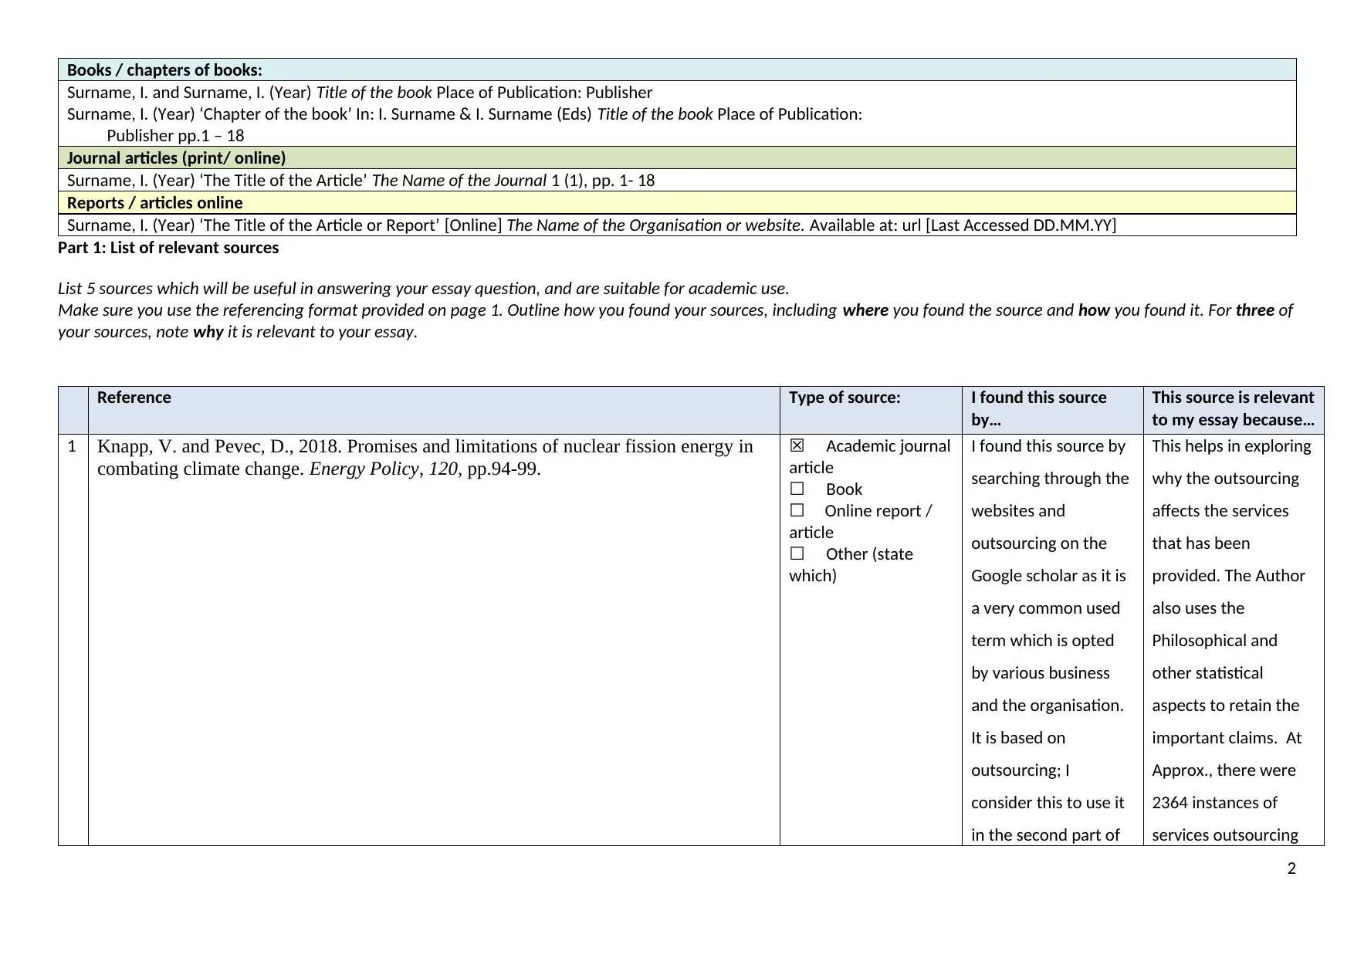1354x958 pixels.
Task: Click 'searching through the' text
Action: point(1050,479)
